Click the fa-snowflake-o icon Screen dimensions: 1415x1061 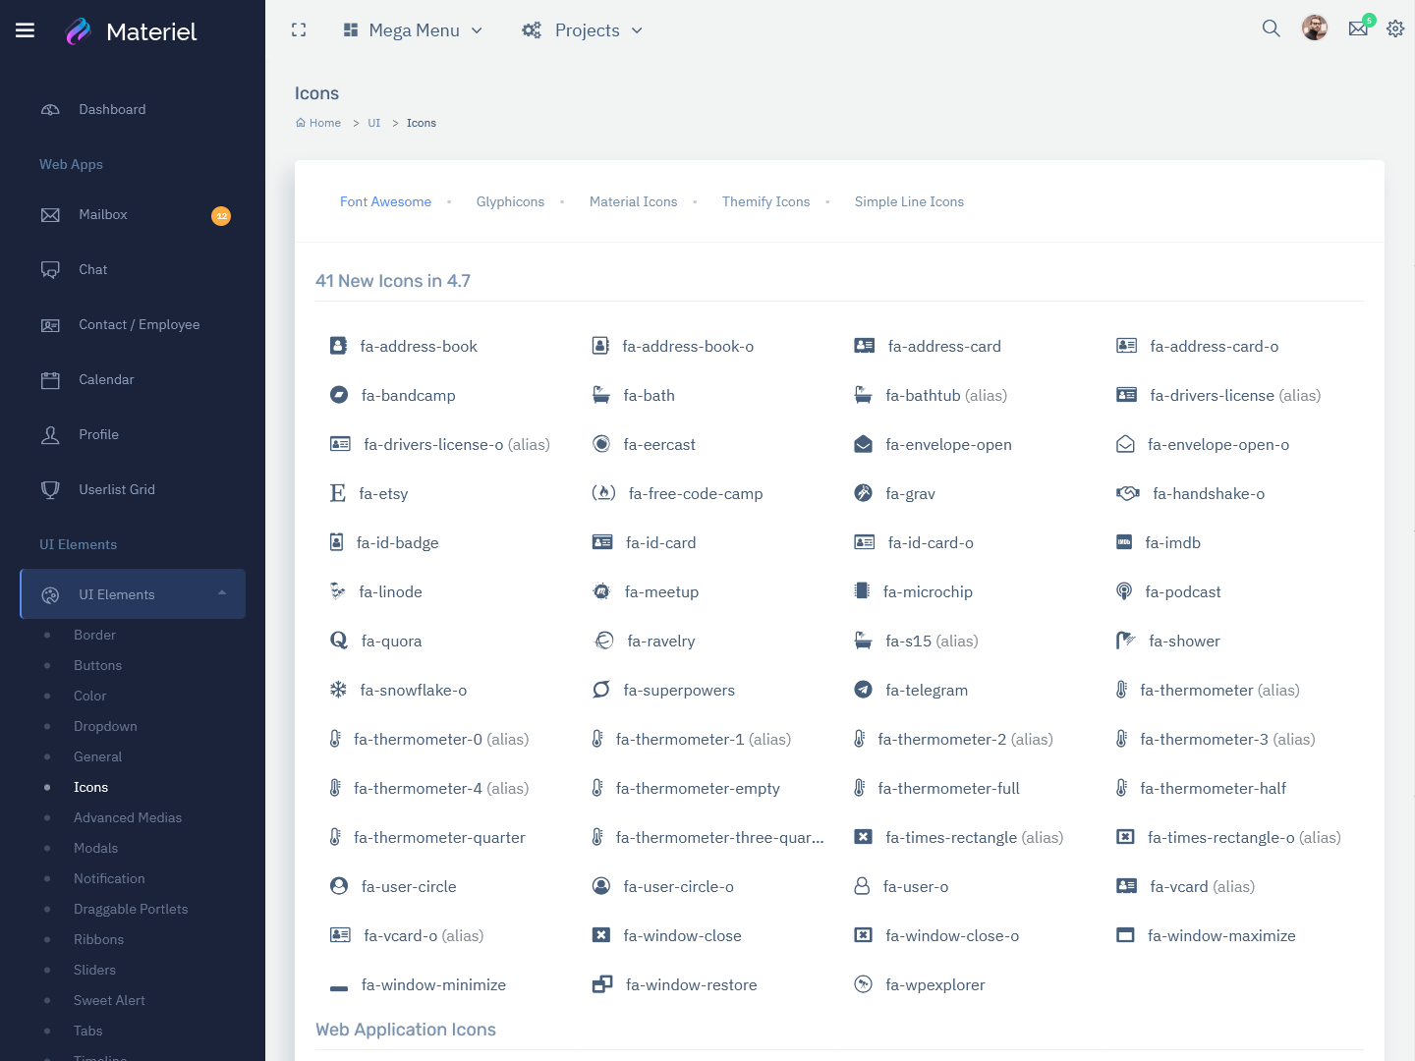click(338, 690)
